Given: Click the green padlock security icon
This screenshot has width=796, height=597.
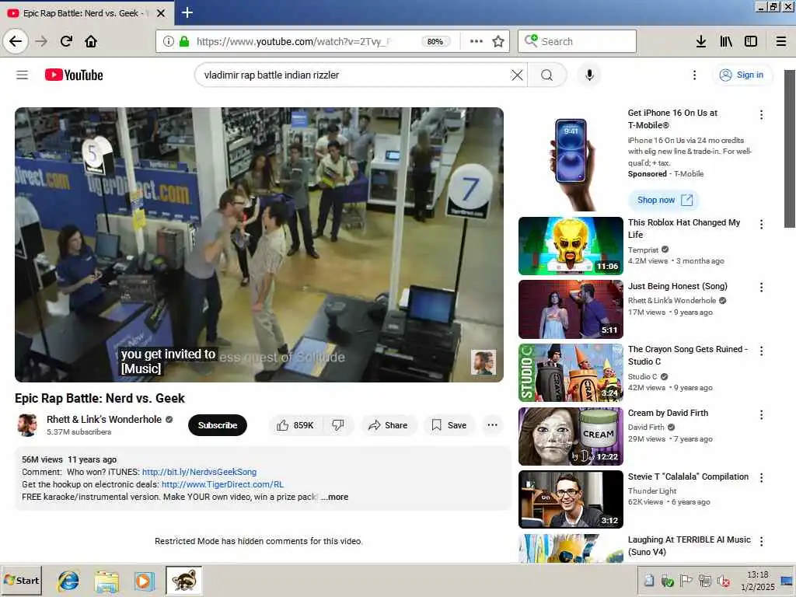Looking at the screenshot, I should [184, 41].
